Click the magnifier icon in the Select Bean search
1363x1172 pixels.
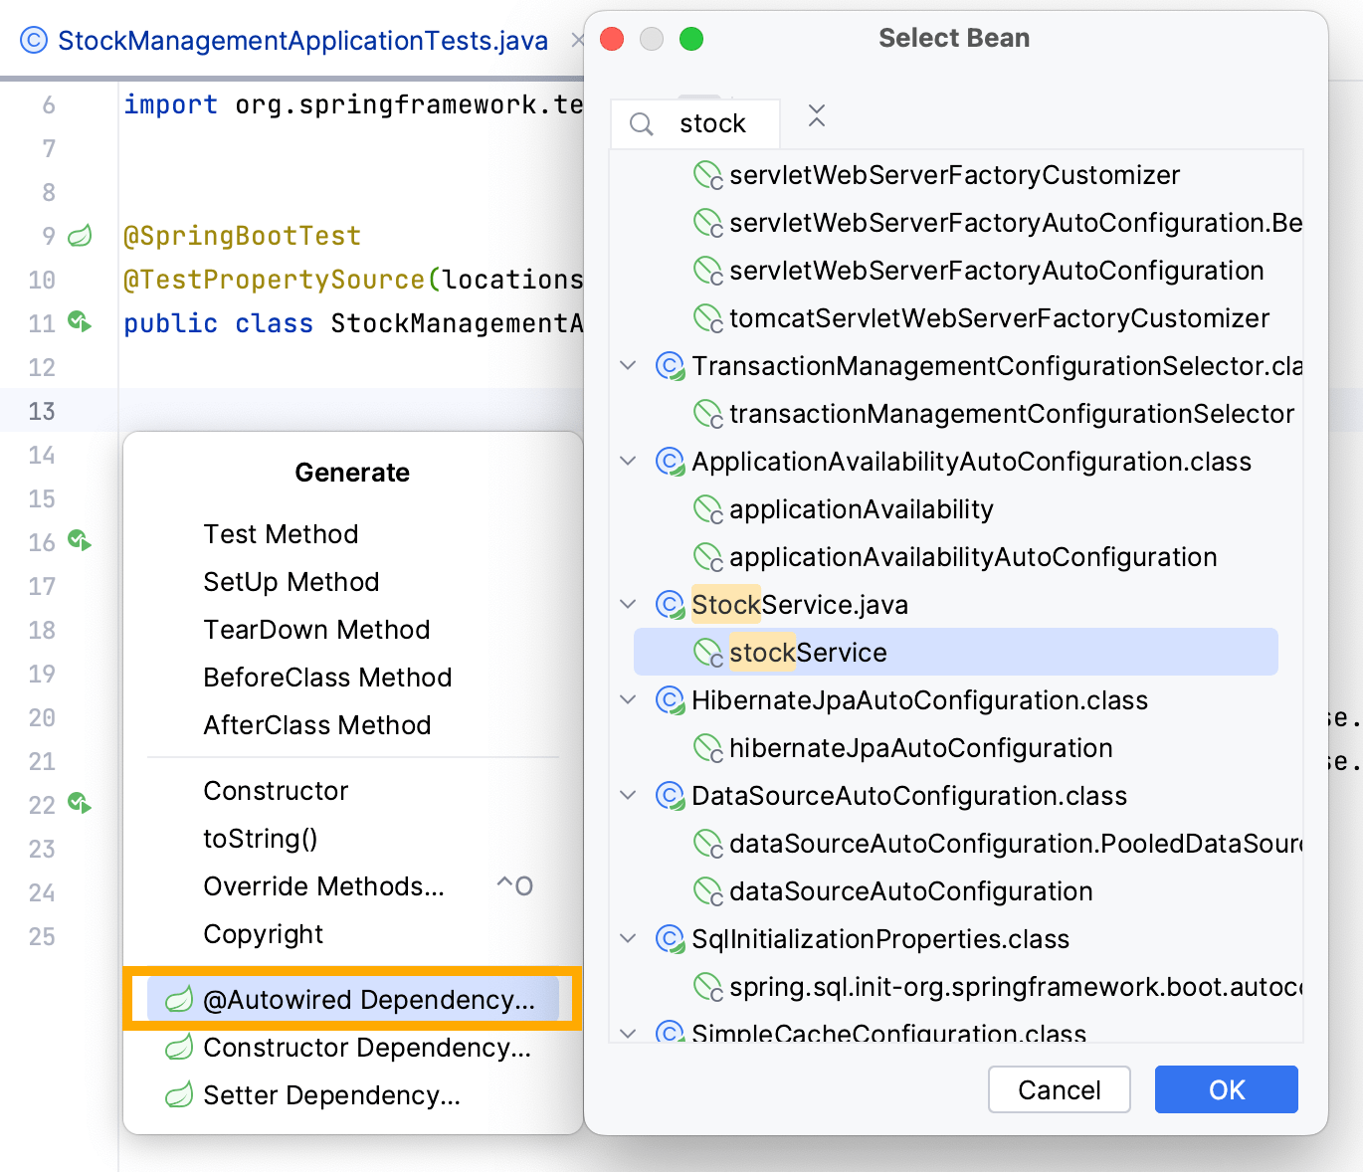(x=641, y=123)
